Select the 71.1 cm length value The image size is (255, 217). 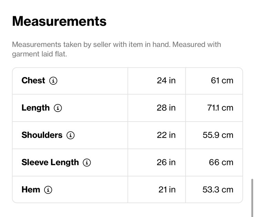(x=220, y=108)
